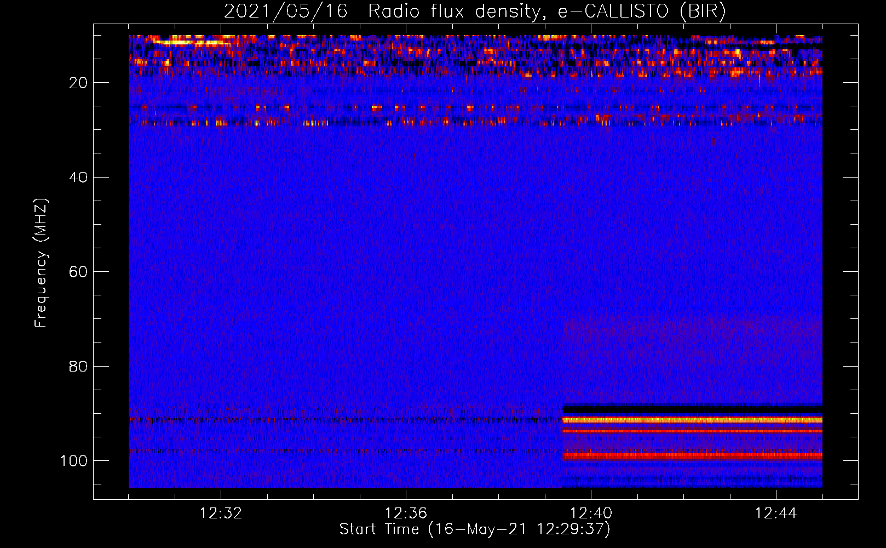Click the '80' frequency tick label
The height and width of the screenshot is (548, 886).
[78, 367]
